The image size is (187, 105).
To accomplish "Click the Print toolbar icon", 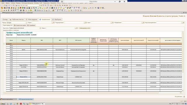I will (x=16, y=5).
